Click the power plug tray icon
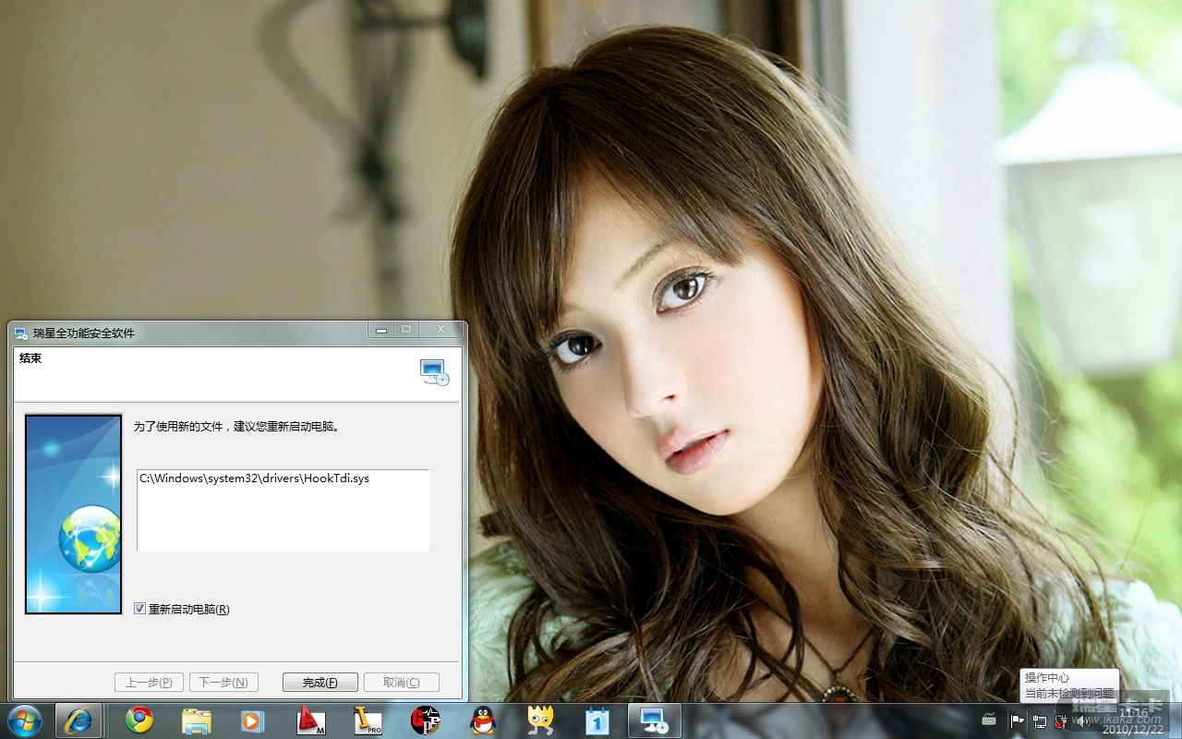Viewport: 1182px width, 739px height. click(1060, 721)
